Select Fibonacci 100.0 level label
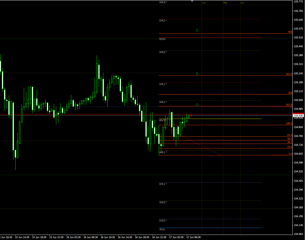Image resolution: width=305 pixels, height=240 pixels. (289, 123)
